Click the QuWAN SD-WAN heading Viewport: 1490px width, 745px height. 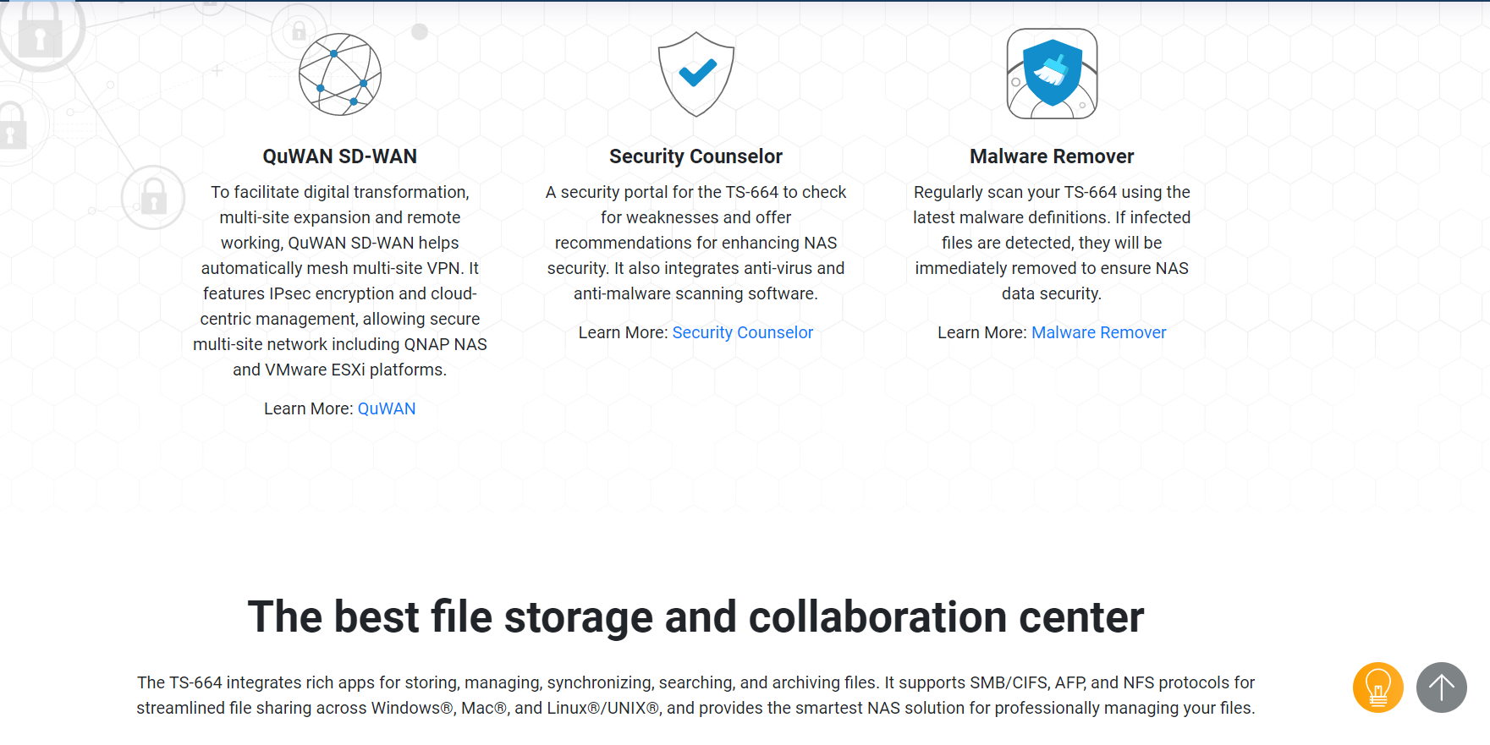click(x=340, y=156)
